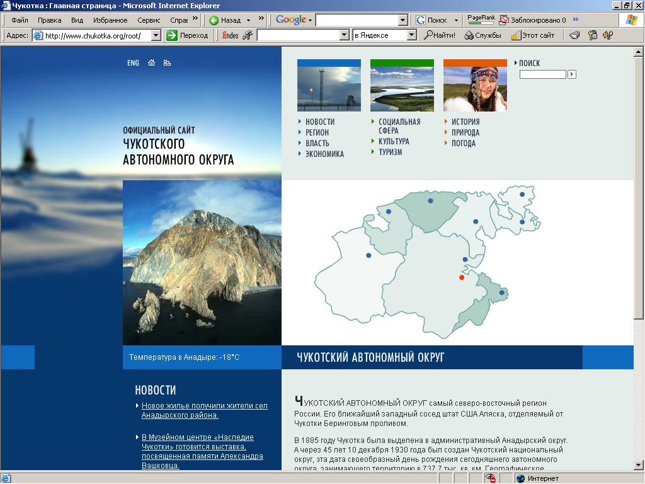Expand the hidden menu bar chevron
The height and width of the screenshot is (484, 645).
(195, 18)
